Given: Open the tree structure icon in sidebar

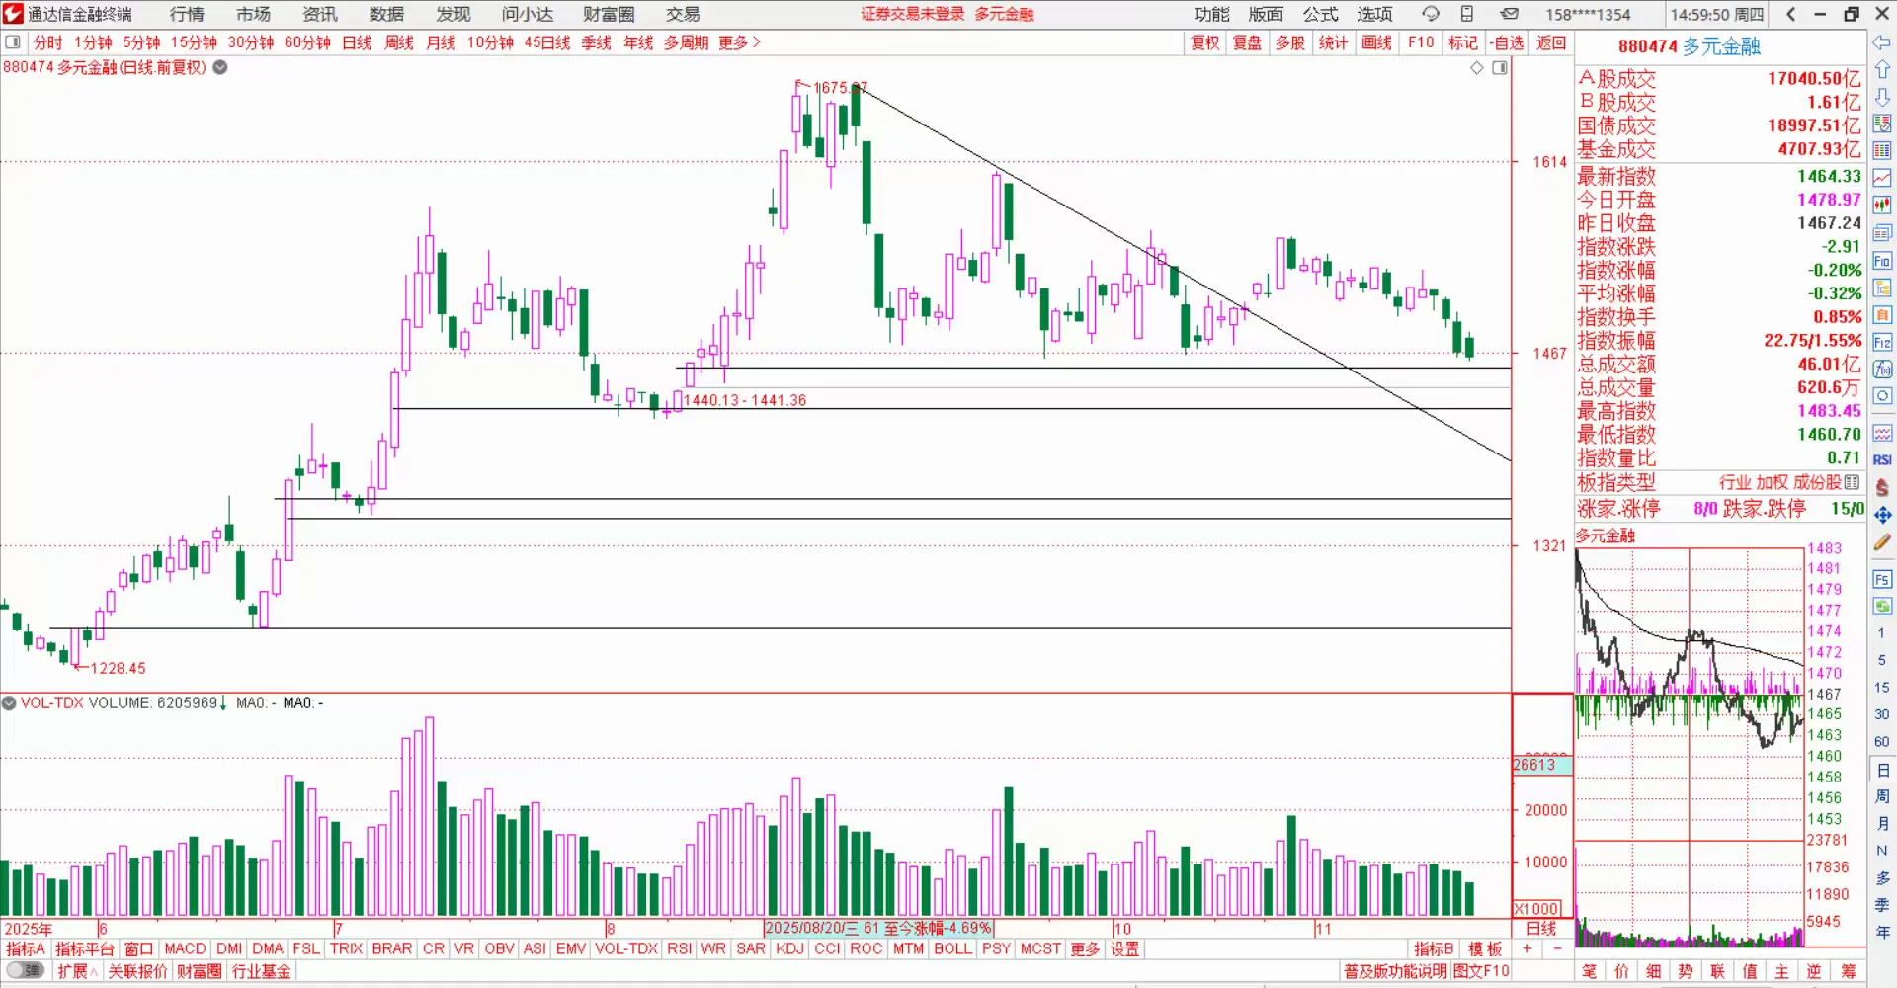Looking at the screenshot, I should pos(1882,288).
